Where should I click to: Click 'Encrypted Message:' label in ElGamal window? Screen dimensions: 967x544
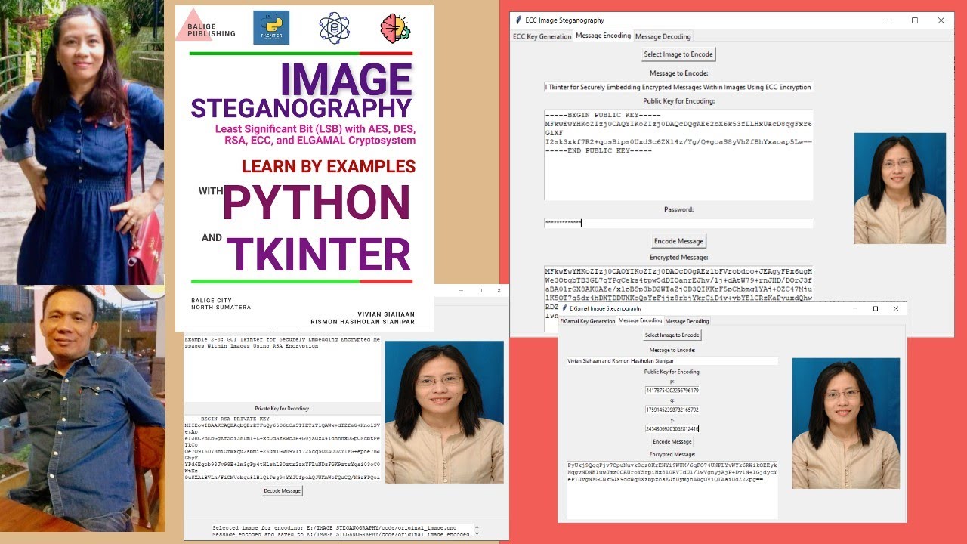coord(672,454)
